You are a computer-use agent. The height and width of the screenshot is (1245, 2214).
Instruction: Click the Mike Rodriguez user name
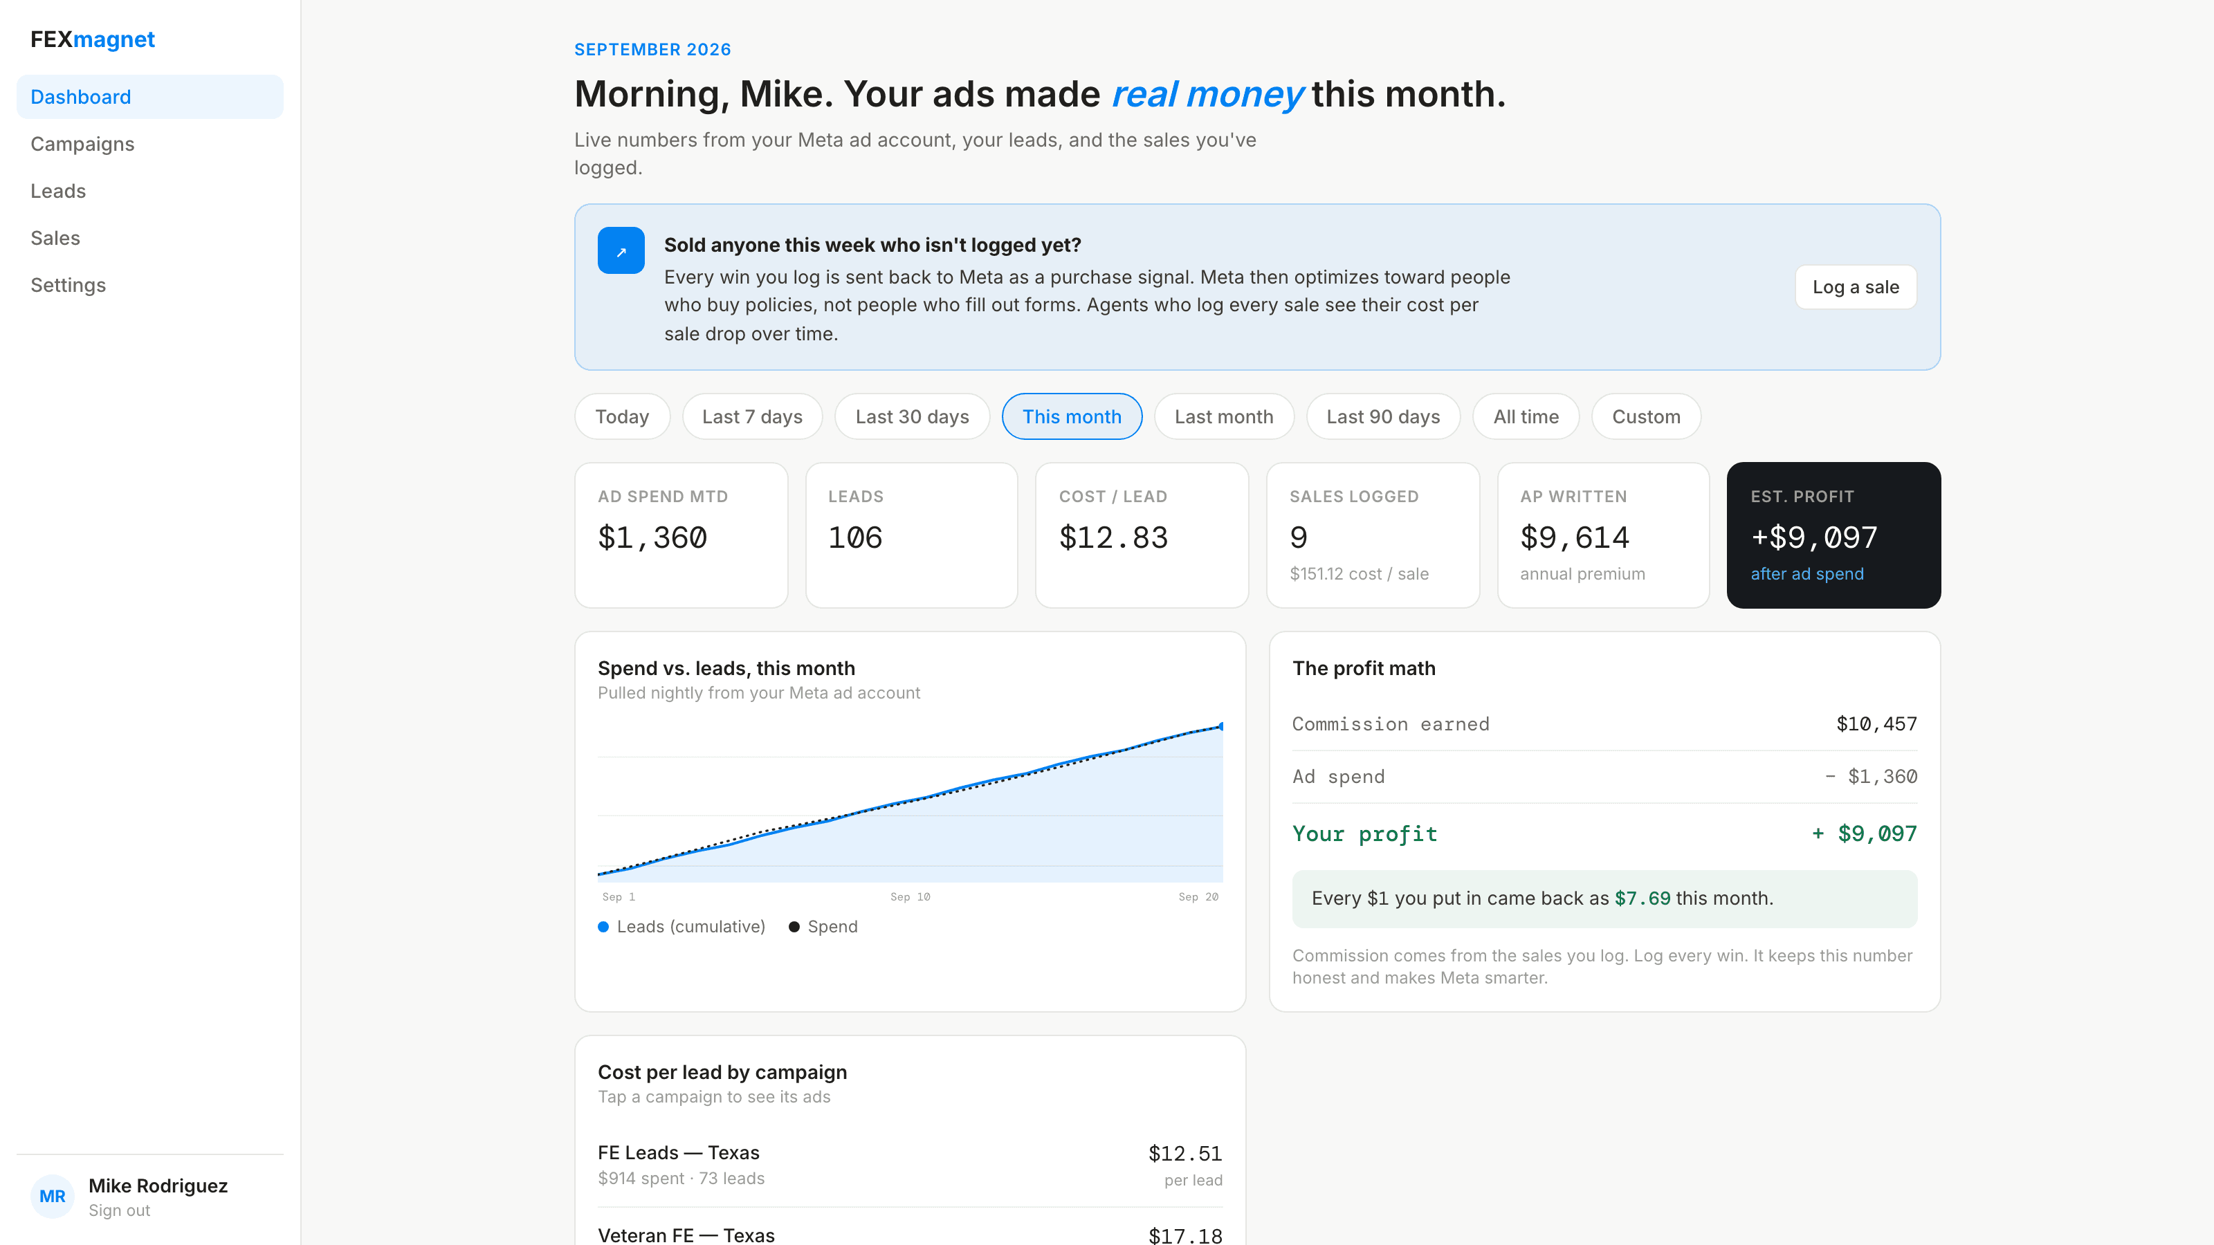pyautogui.click(x=158, y=1186)
